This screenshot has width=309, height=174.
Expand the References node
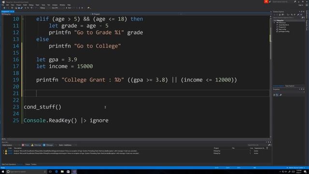coord(274,23)
